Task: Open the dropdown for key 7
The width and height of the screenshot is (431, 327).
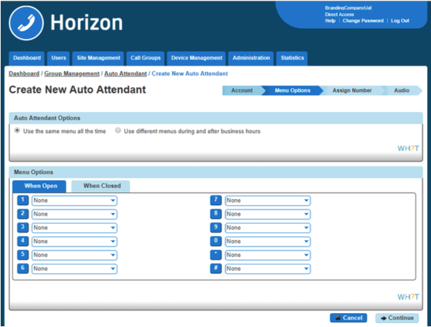Action: pos(268,200)
